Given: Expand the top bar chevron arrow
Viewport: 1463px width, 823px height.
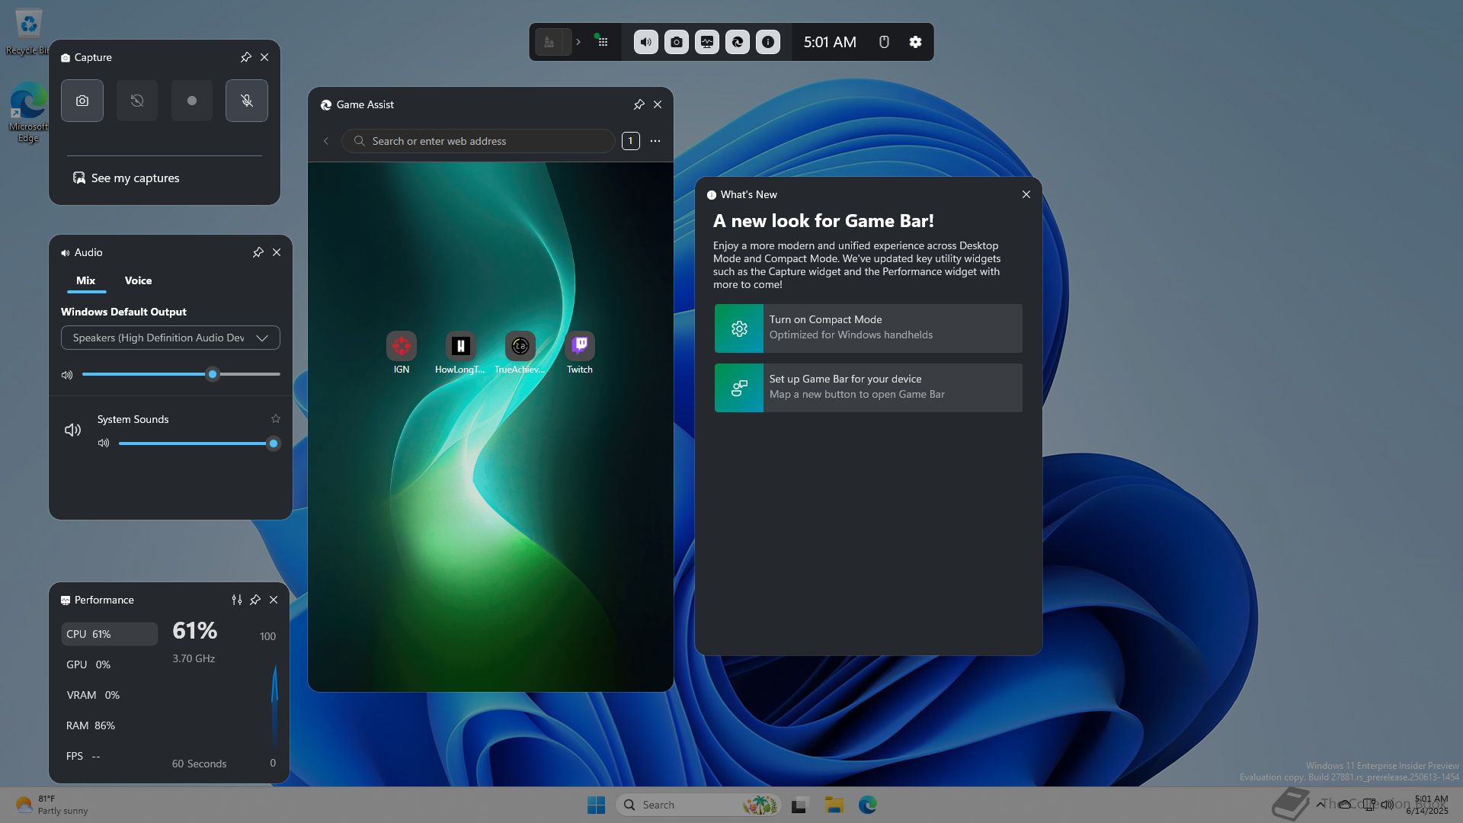Looking at the screenshot, I should (578, 42).
